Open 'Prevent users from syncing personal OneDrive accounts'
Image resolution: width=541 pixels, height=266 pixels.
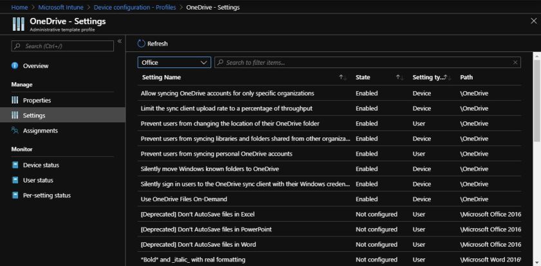tap(216, 154)
